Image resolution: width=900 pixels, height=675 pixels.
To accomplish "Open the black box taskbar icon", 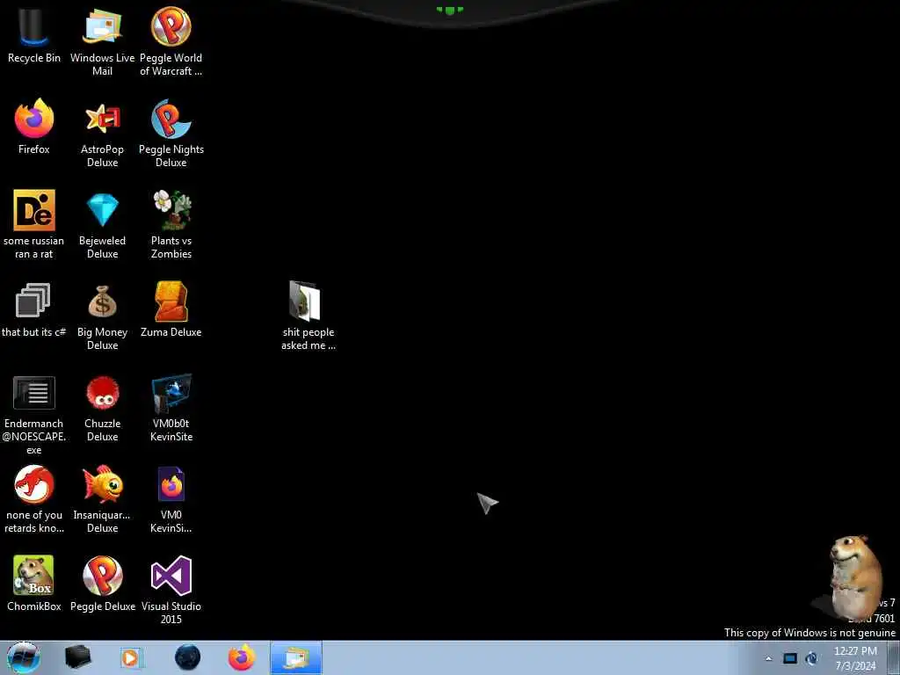I will (78, 657).
